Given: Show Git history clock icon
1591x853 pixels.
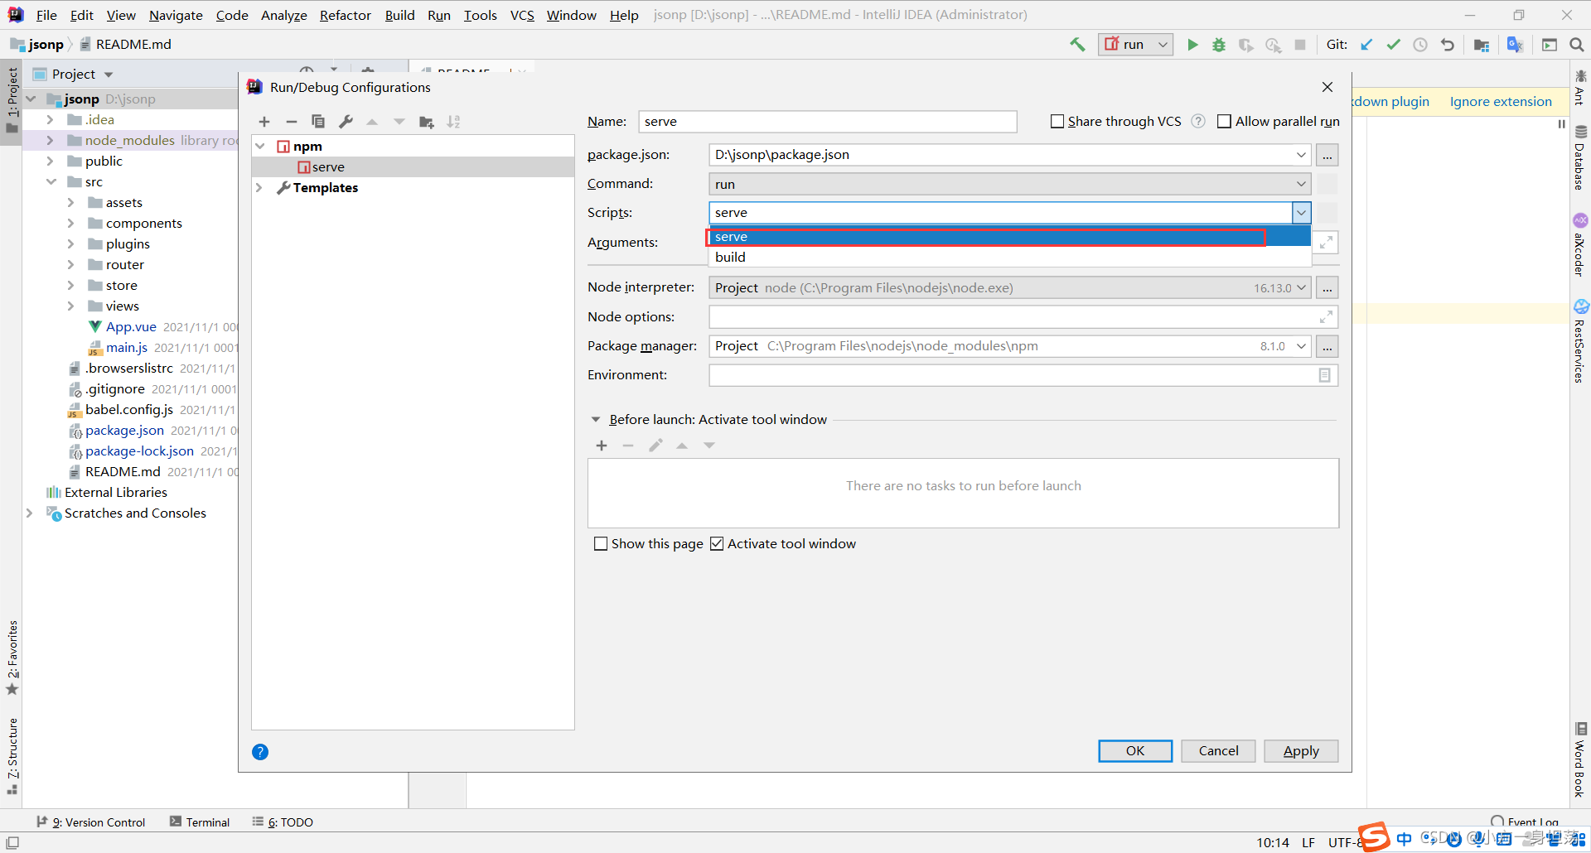Looking at the screenshot, I should pos(1420,45).
